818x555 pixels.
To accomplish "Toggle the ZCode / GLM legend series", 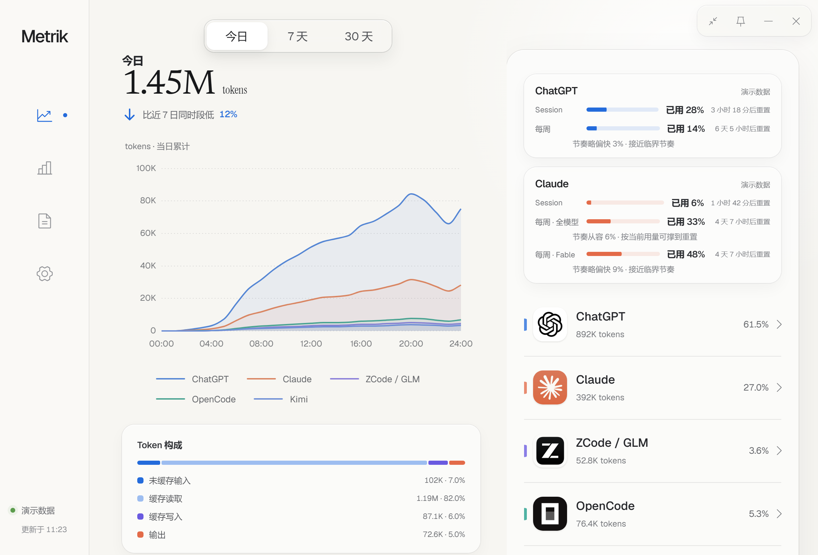I will [x=375, y=379].
